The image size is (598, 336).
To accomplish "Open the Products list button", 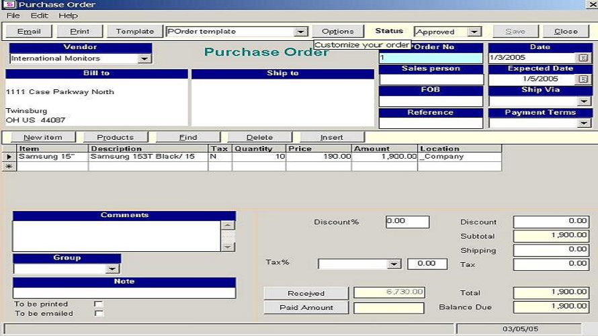I will [x=115, y=137].
